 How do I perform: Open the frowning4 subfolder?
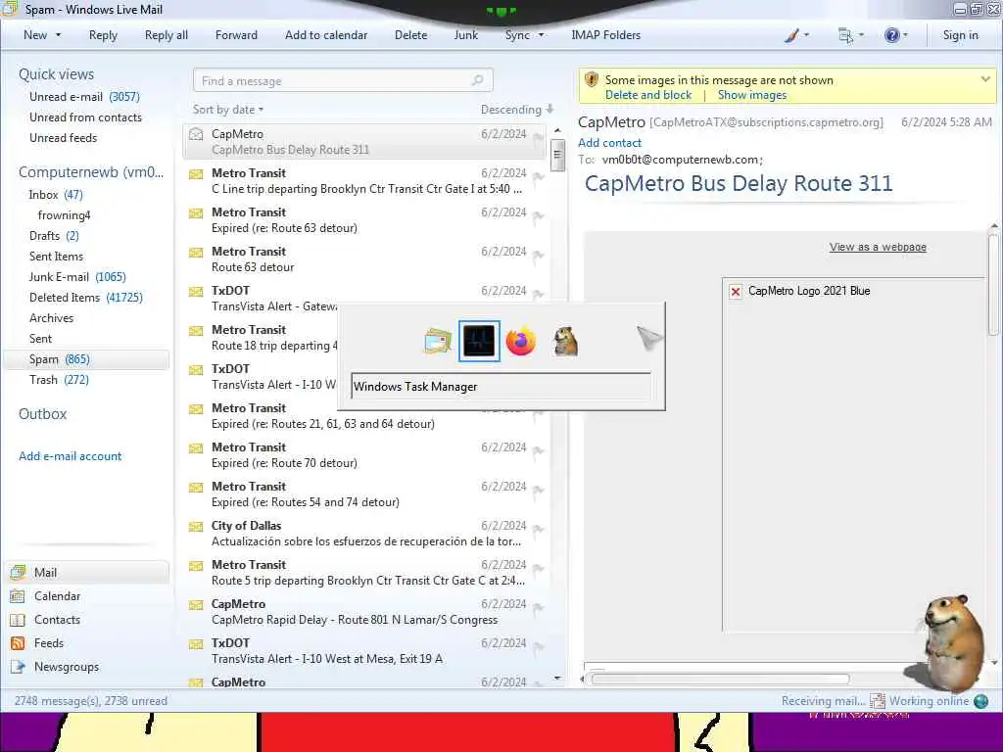(x=64, y=215)
